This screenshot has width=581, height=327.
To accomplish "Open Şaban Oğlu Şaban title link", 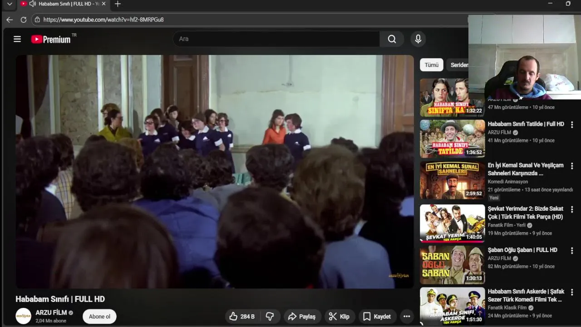I will pyautogui.click(x=522, y=250).
